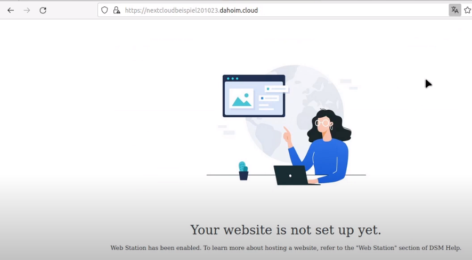
Task: Click the black laptop in the illustration
Action: click(x=291, y=175)
